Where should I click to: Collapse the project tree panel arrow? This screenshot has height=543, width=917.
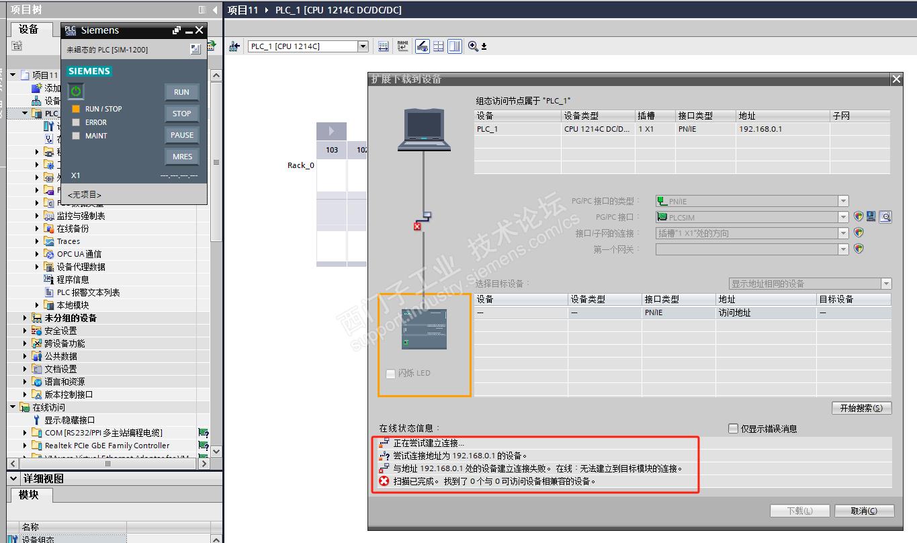215,10
